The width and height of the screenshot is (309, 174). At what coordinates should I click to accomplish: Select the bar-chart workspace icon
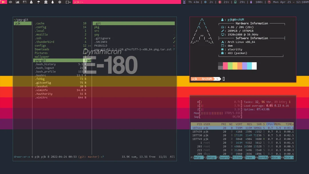click(18, 2)
